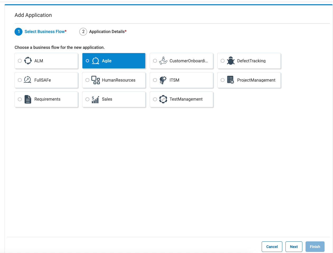333x253 pixels.
Task: Click the ITSM lightbulb gear icon
Action: (163, 80)
